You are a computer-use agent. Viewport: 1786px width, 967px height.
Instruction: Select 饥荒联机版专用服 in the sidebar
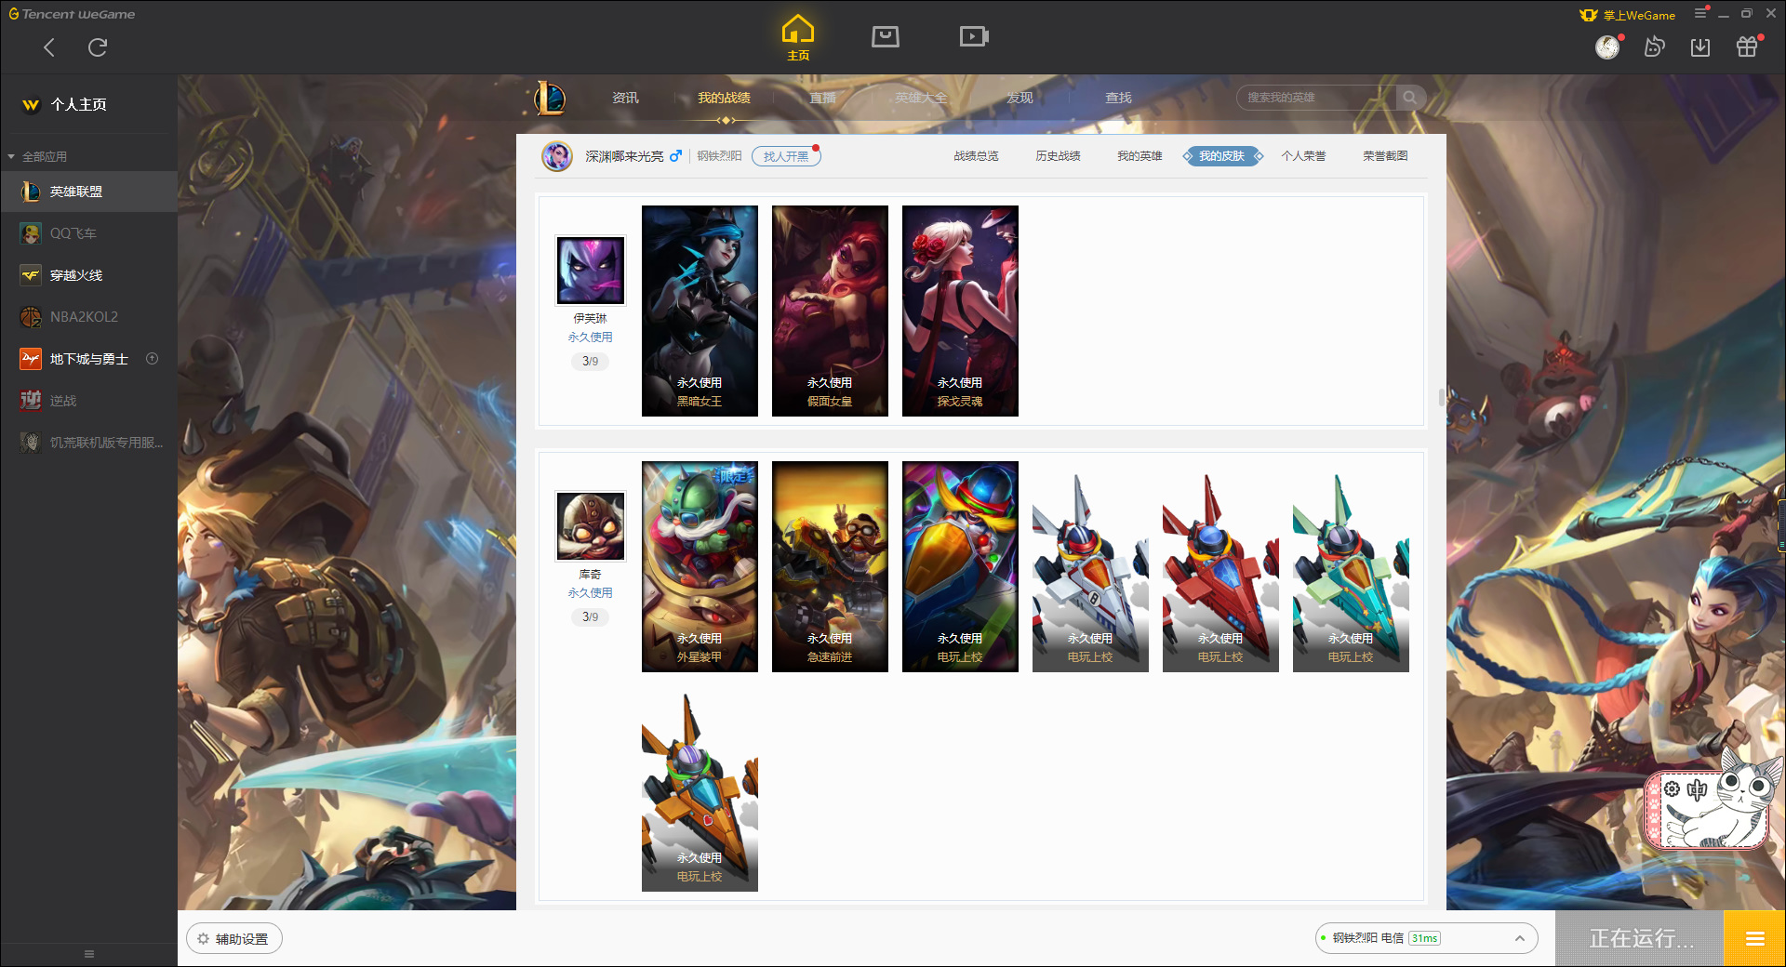click(88, 443)
